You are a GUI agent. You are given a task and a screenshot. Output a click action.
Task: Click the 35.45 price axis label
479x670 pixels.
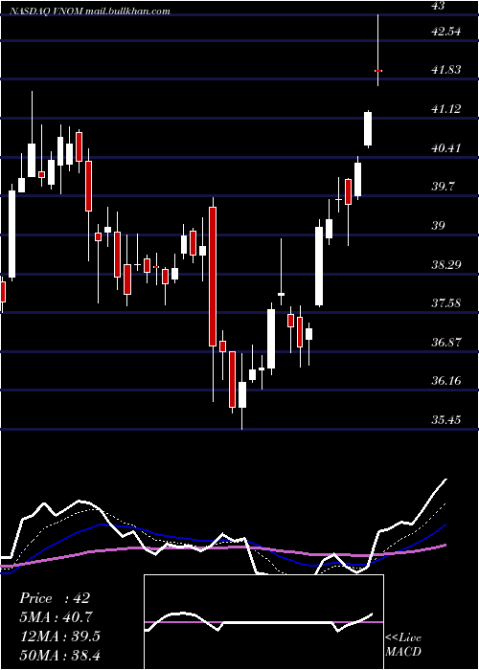[446, 420]
